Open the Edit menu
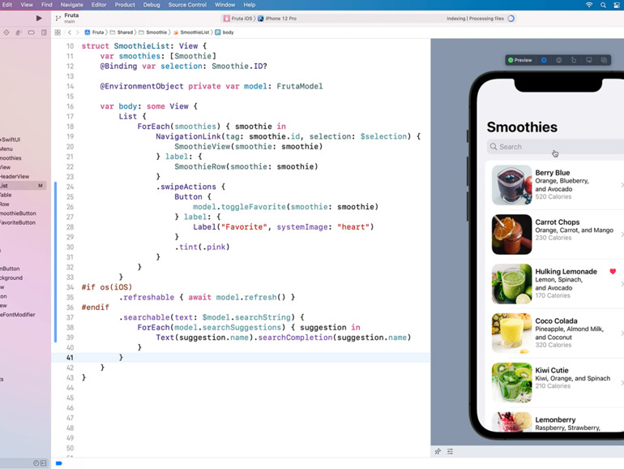624x469 pixels. pyautogui.click(x=7, y=5)
